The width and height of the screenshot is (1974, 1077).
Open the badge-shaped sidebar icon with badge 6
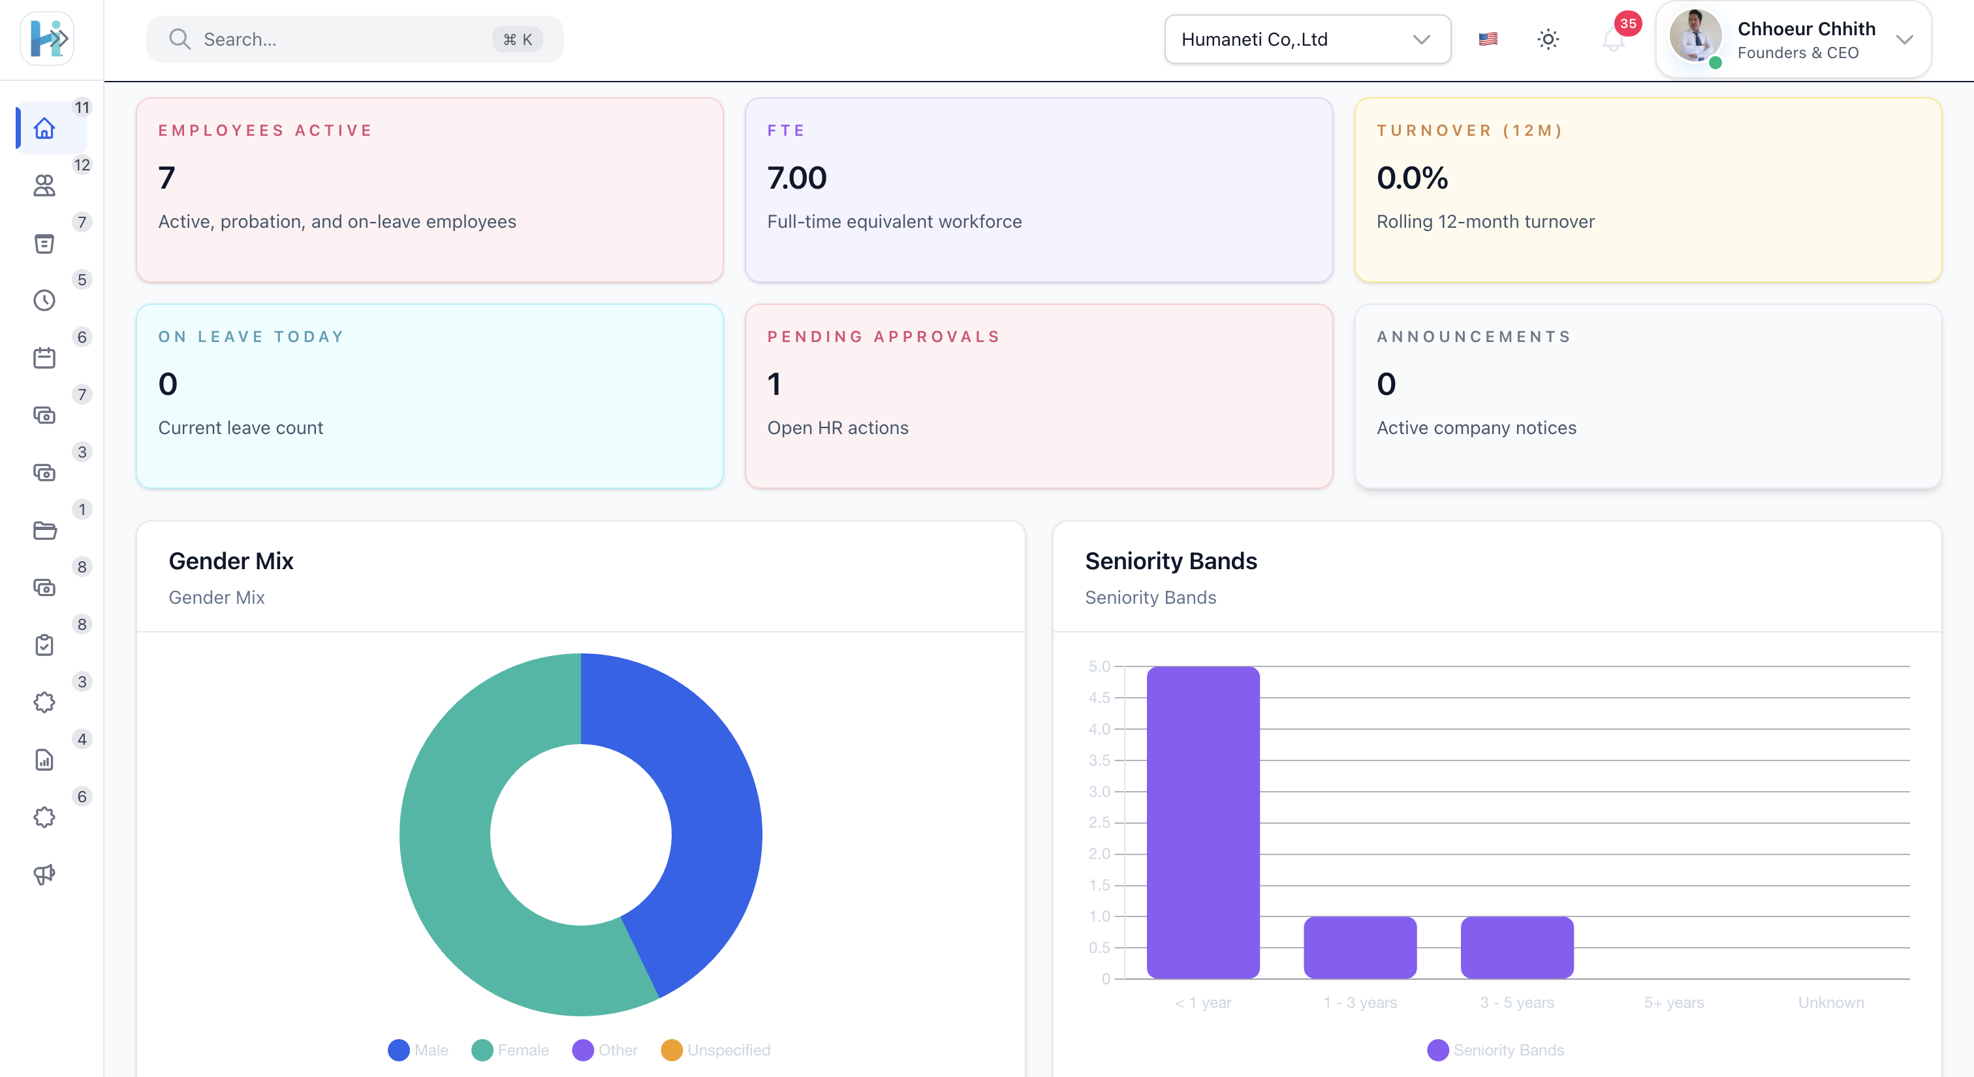coord(44,817)
